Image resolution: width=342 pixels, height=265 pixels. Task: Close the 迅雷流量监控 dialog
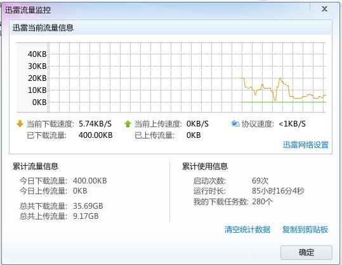324,9
